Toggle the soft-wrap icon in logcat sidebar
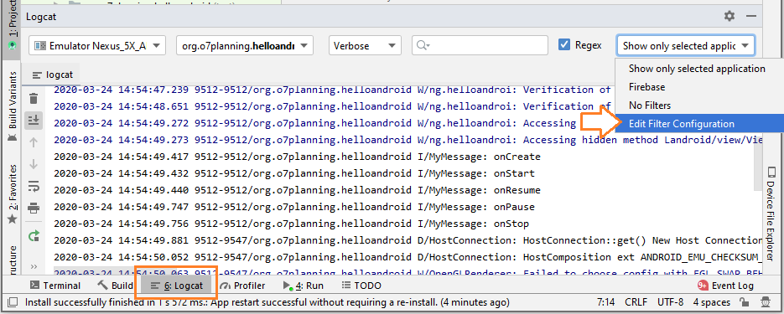This screenshot has width=784, height=314. pyautogui.click(x=34, y=186)
